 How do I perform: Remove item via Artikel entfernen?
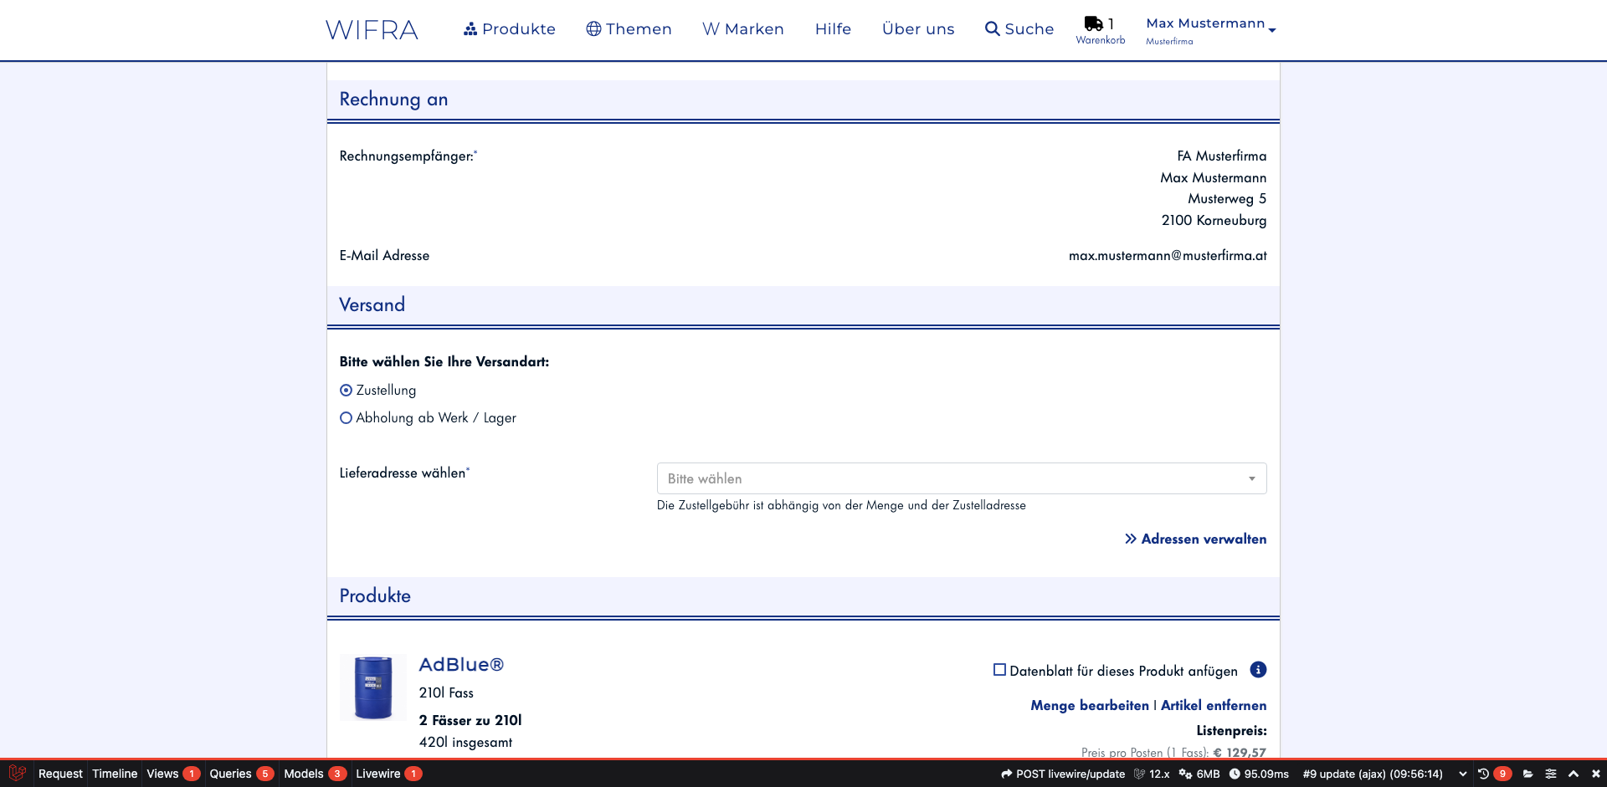click(x=1213, y=706)
